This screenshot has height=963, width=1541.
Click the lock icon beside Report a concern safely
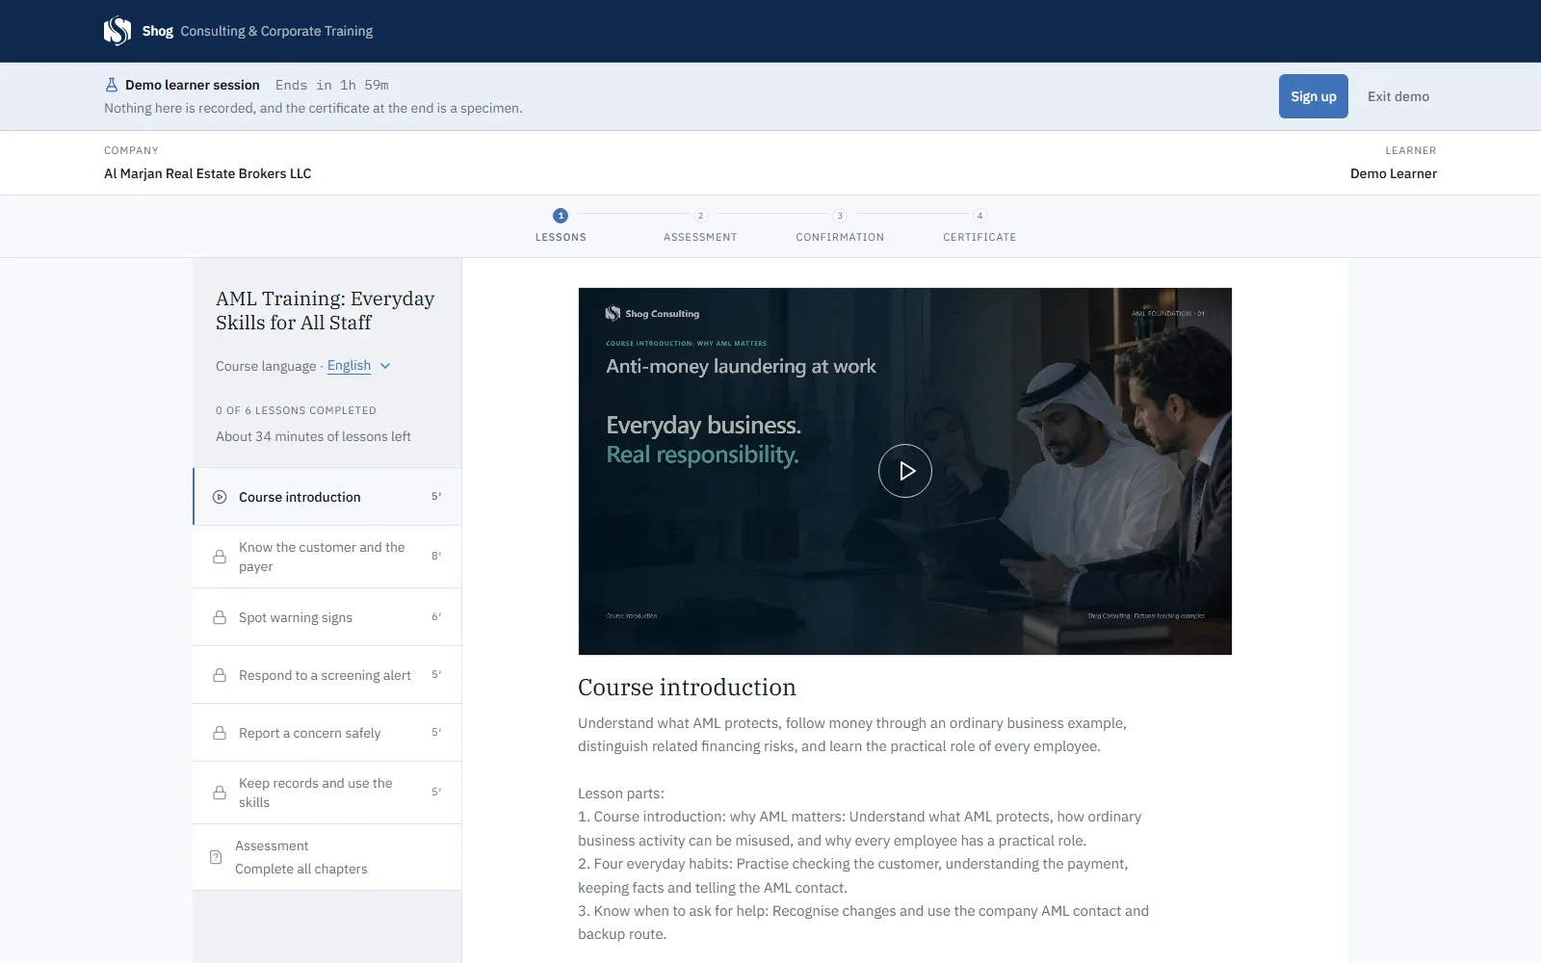(220, 733)
